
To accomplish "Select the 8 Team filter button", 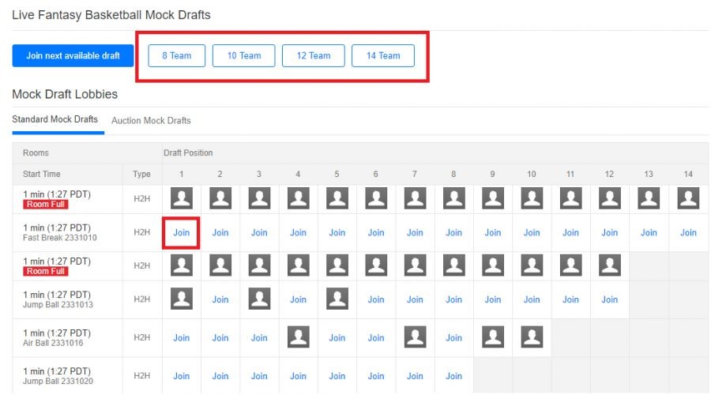I will point(176,56).
